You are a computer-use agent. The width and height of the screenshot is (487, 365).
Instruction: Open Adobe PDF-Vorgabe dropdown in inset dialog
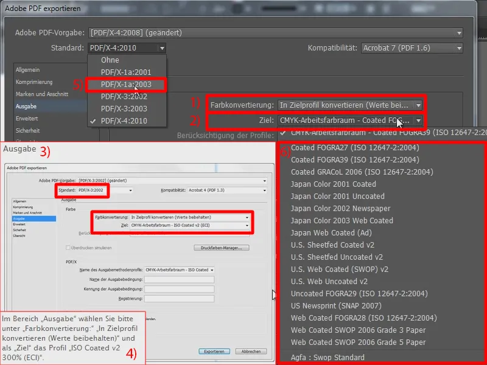pyautogui.click(x=172, y=180)
